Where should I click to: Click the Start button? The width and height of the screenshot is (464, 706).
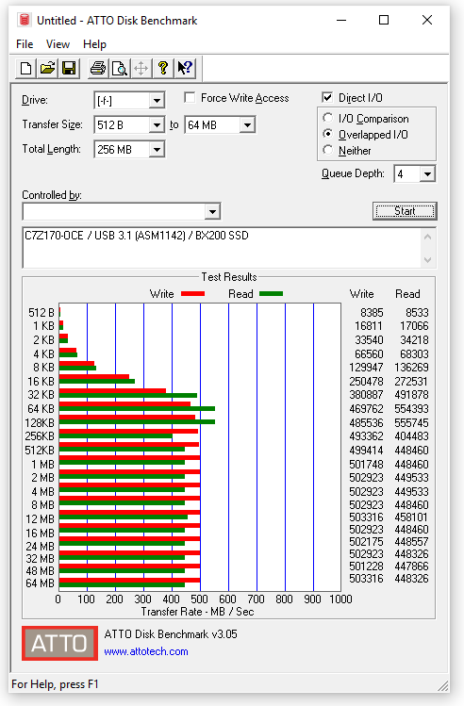[x=405, y=211]
